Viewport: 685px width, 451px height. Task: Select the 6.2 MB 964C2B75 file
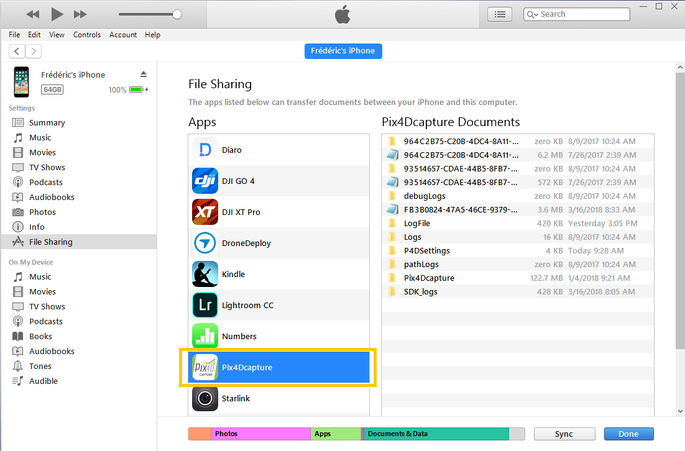coord(518,155)
